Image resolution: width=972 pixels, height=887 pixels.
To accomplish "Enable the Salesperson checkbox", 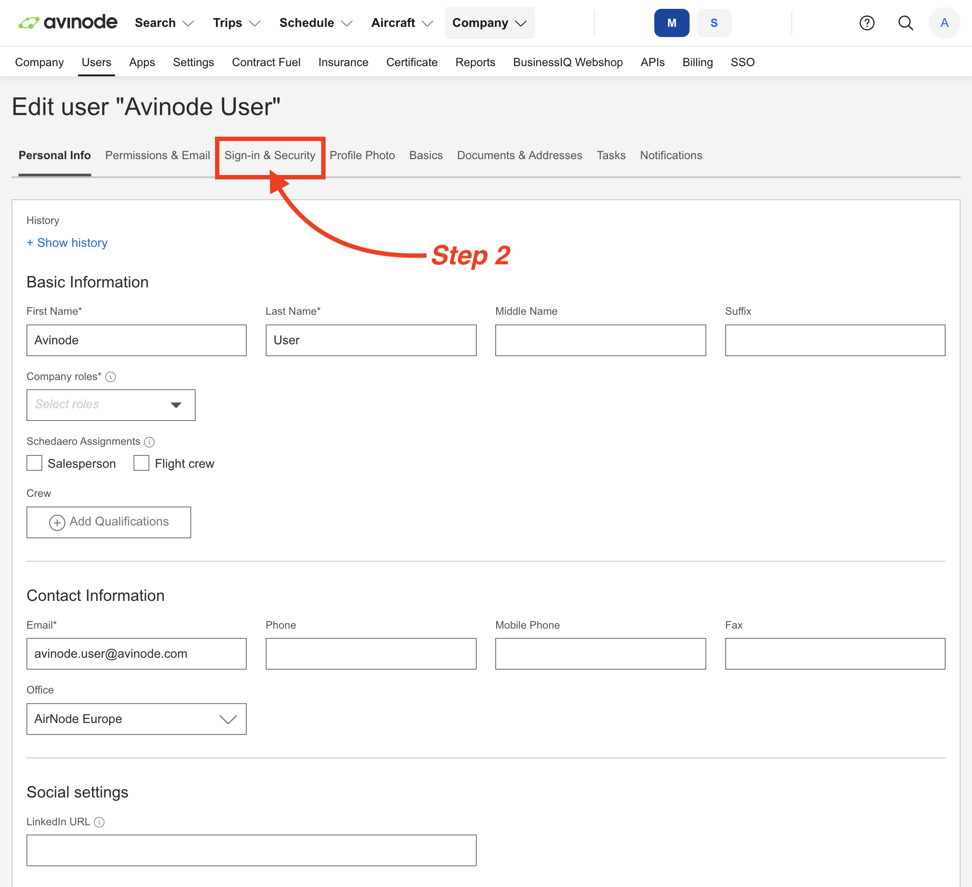I will tap(34, 463).
